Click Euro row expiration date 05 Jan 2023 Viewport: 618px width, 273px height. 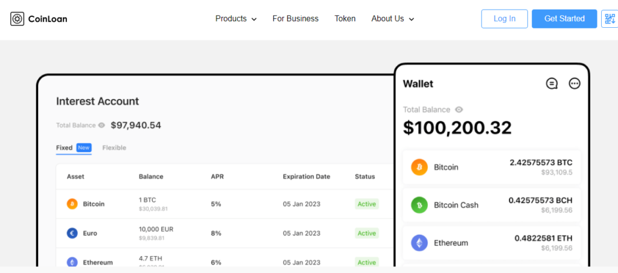(302, 233)
